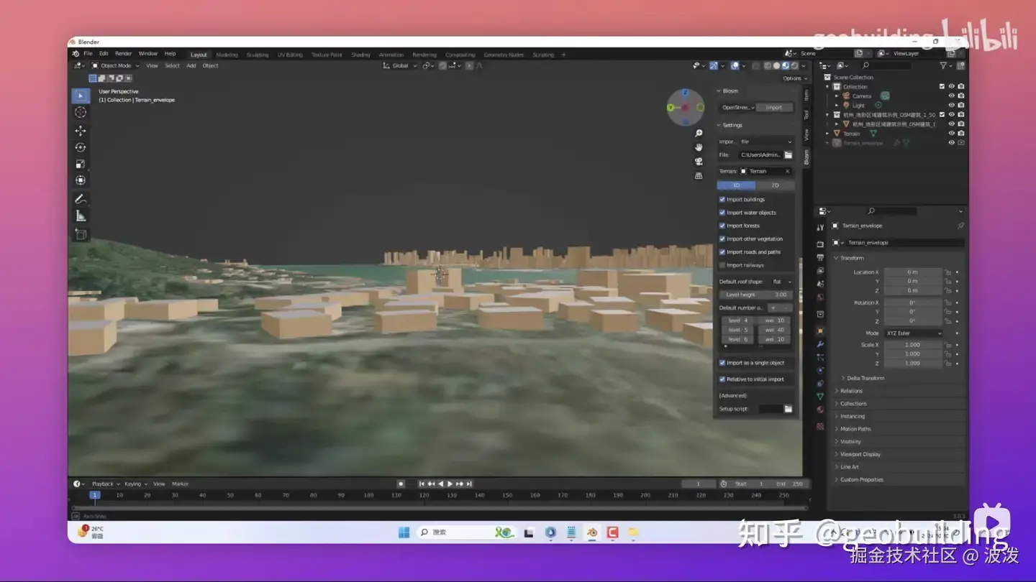Switch to the 2D mode button

coord(775,185)
